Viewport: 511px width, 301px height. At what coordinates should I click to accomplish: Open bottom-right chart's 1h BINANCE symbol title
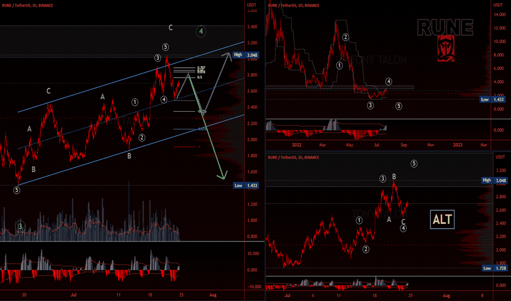294,158
